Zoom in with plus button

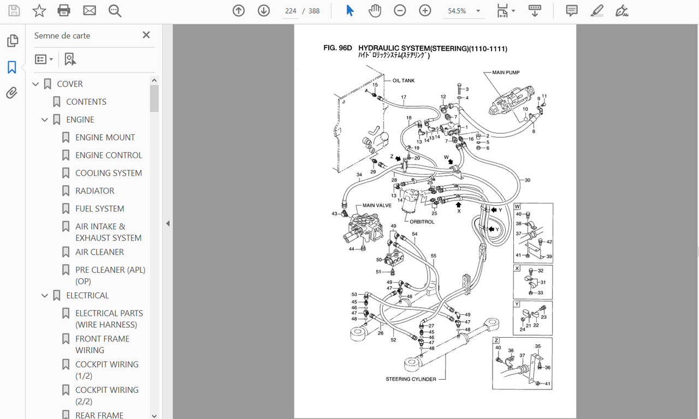425,10
